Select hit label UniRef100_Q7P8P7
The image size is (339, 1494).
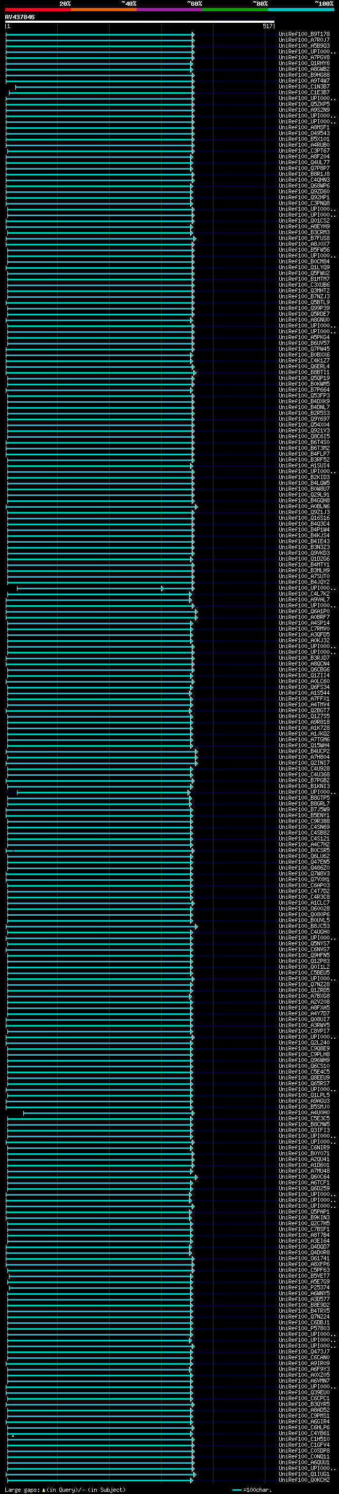[304, 168]
